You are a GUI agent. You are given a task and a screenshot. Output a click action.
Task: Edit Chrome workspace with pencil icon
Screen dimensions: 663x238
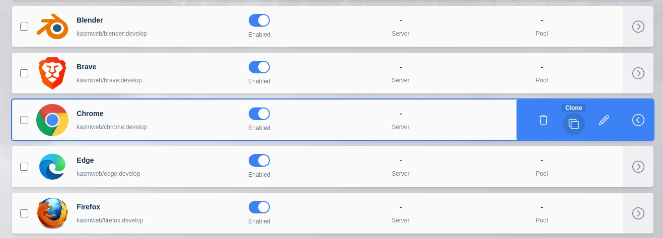(604, 120)
